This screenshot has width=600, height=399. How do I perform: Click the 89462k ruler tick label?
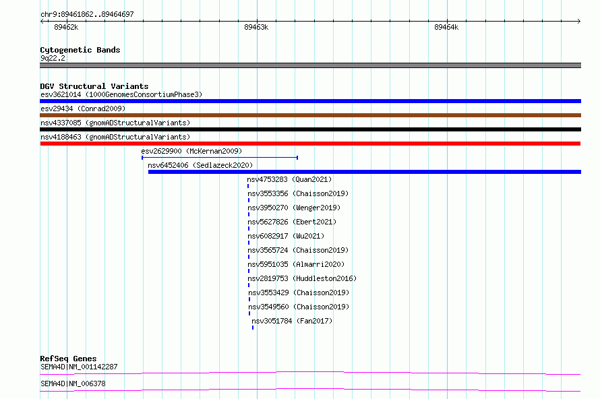tap(66, 27)
